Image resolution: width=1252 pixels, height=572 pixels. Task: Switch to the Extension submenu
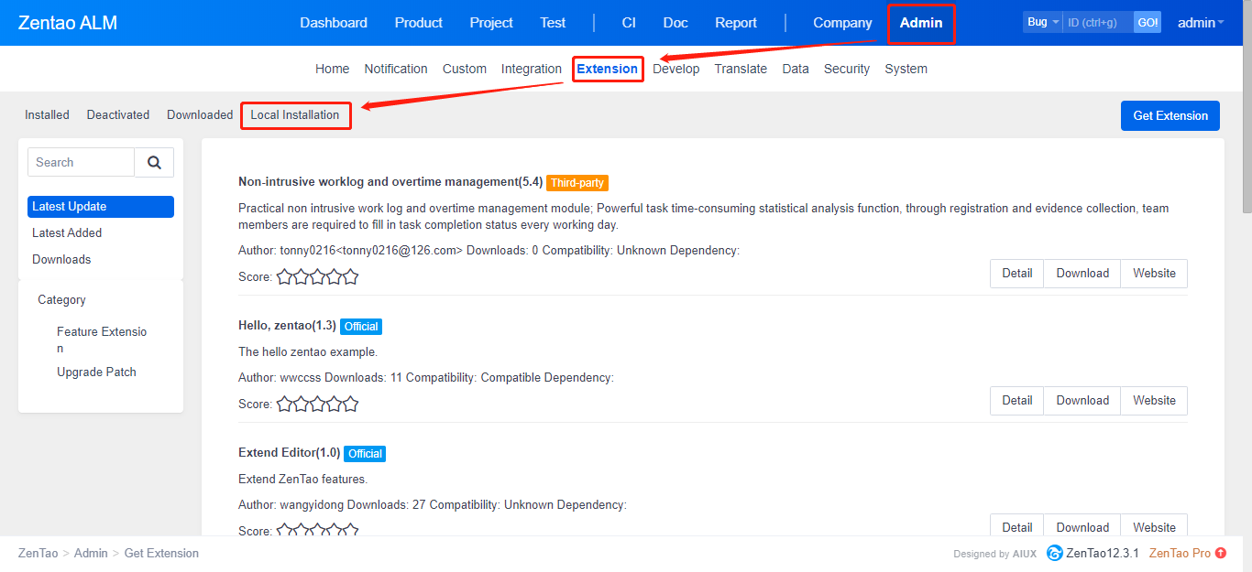[x=607, y=69]
